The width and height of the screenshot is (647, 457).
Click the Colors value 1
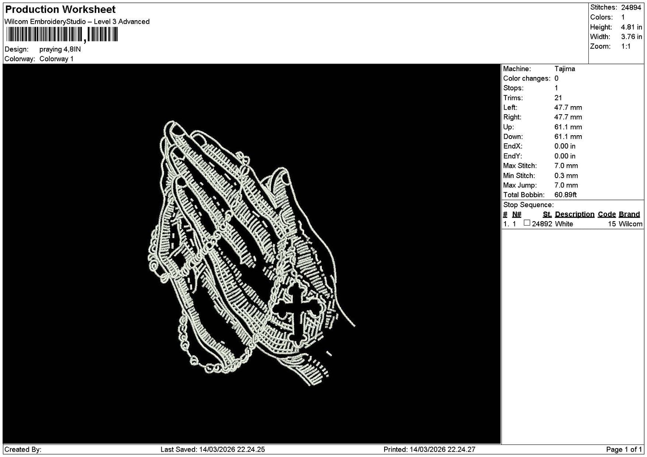(623, 17)
